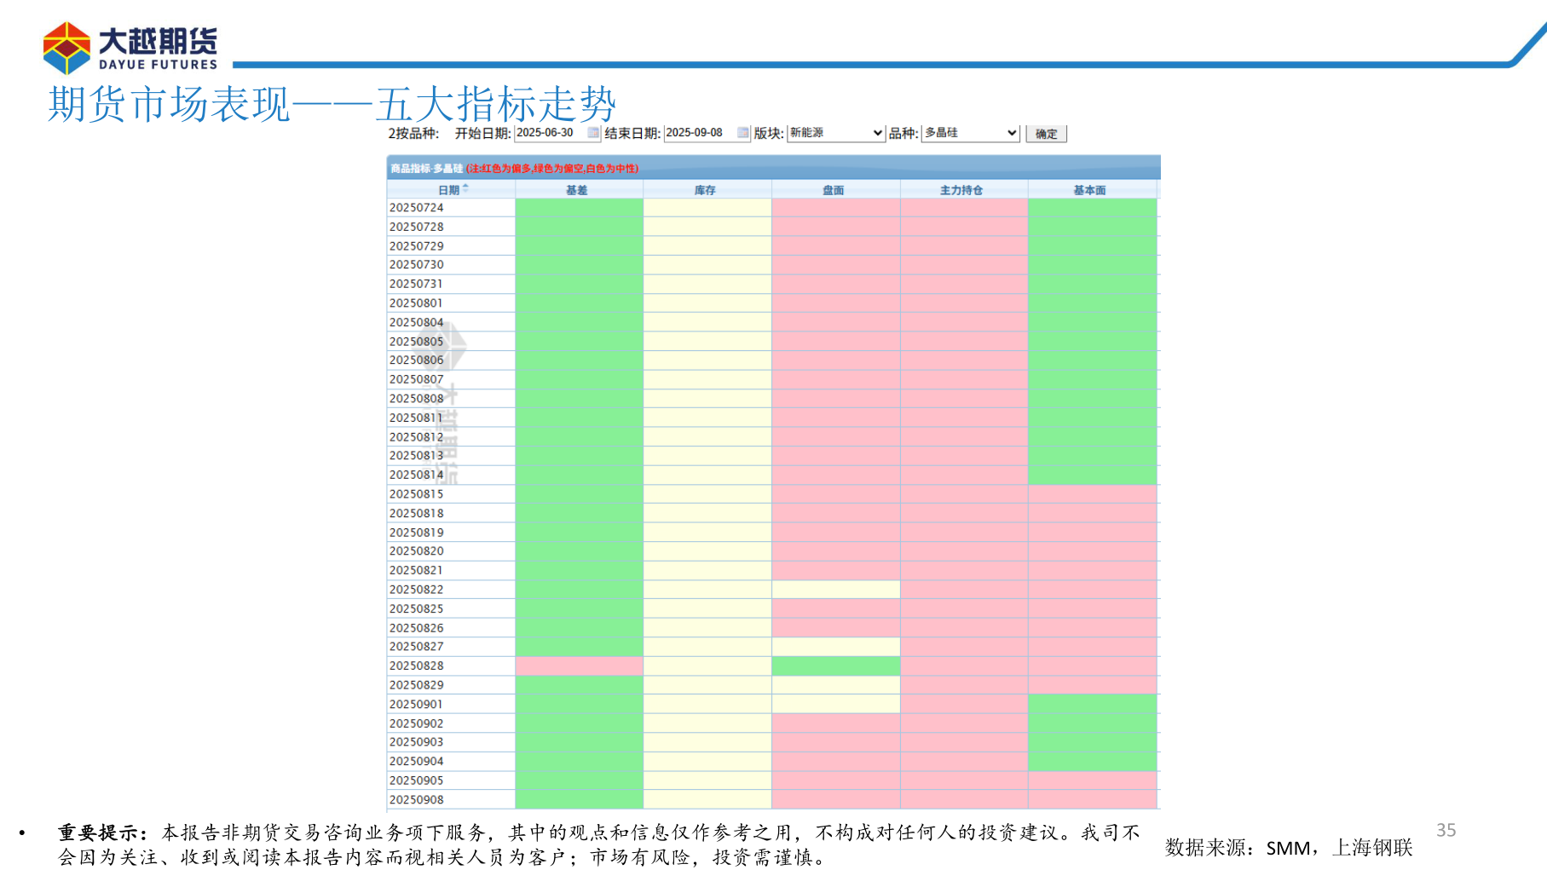Click the ascending sort triangle in date header
The image size is (1547, 870).
[465, 187]
